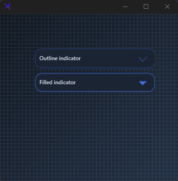Image resolution: width=178 pixels, height=181 pixels.
Task: Open the Outline indicator combo box
Action: 95,58
